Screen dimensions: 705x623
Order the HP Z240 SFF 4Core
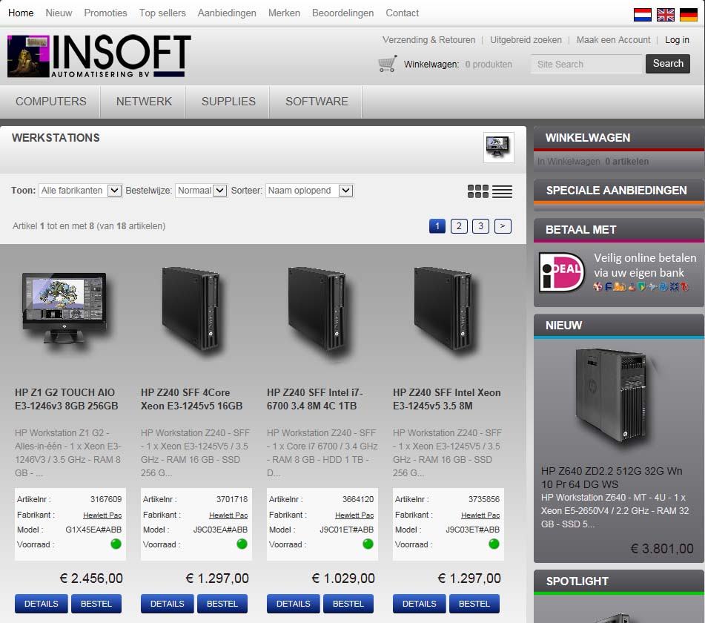click(x=222, y=604)
